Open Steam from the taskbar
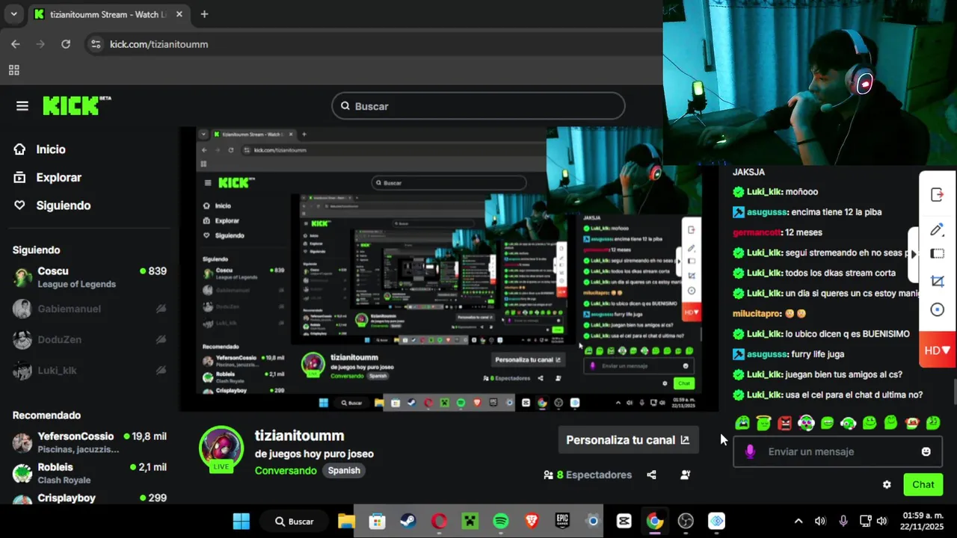 (x=408, y=521)
